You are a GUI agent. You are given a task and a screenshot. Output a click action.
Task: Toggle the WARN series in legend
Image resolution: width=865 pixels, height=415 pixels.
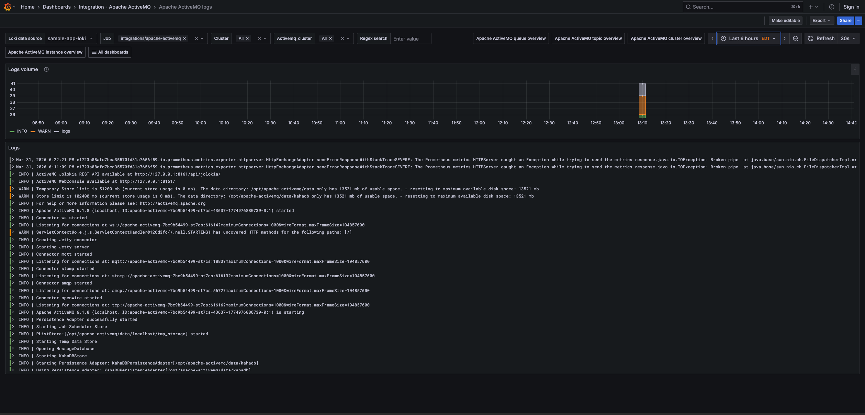[44, 131]
